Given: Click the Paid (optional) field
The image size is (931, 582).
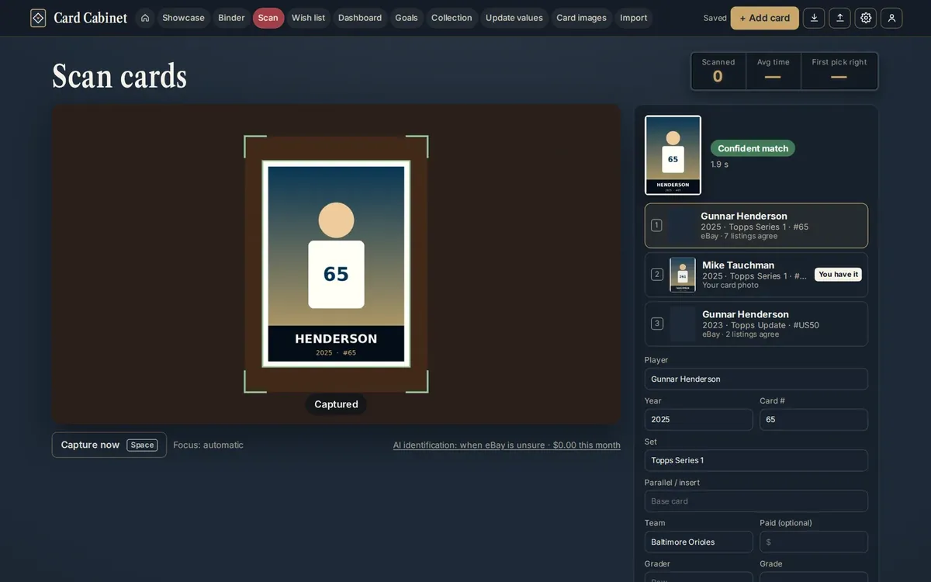Looking at the screenshot, I should pyautogui.click(x=814, y=542).
